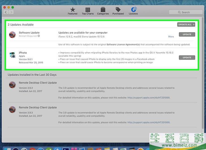
Task: Open the first Remote Desktop support link
Action: [x=149, y=98]
